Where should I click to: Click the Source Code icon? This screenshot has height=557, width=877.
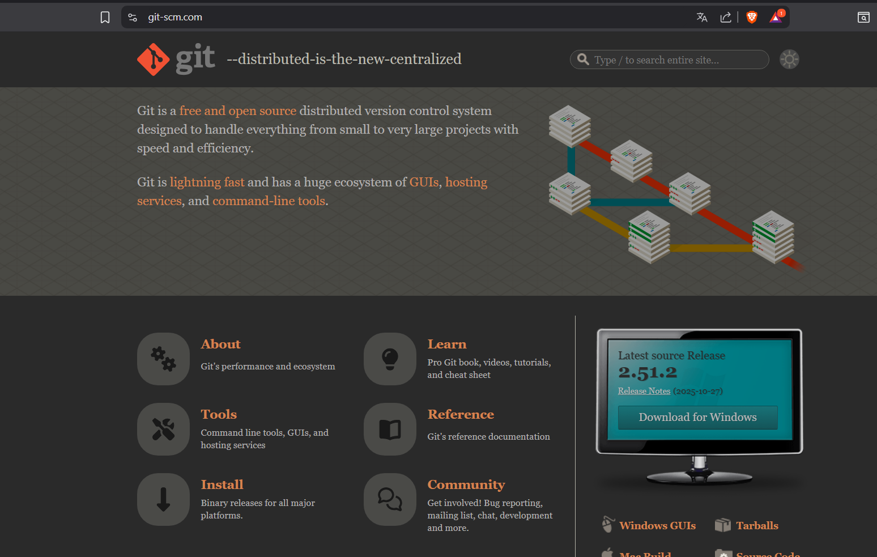[723, 554]
